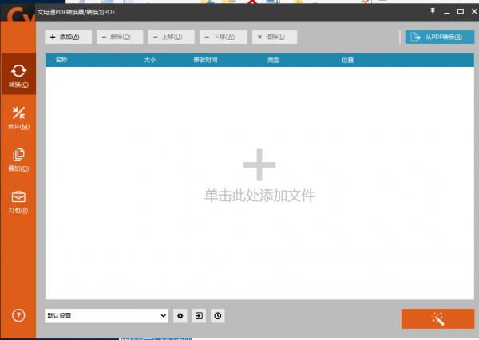Sort by the Size (大小) column header
Screen dimensions: 479x340
coord(150,60)
